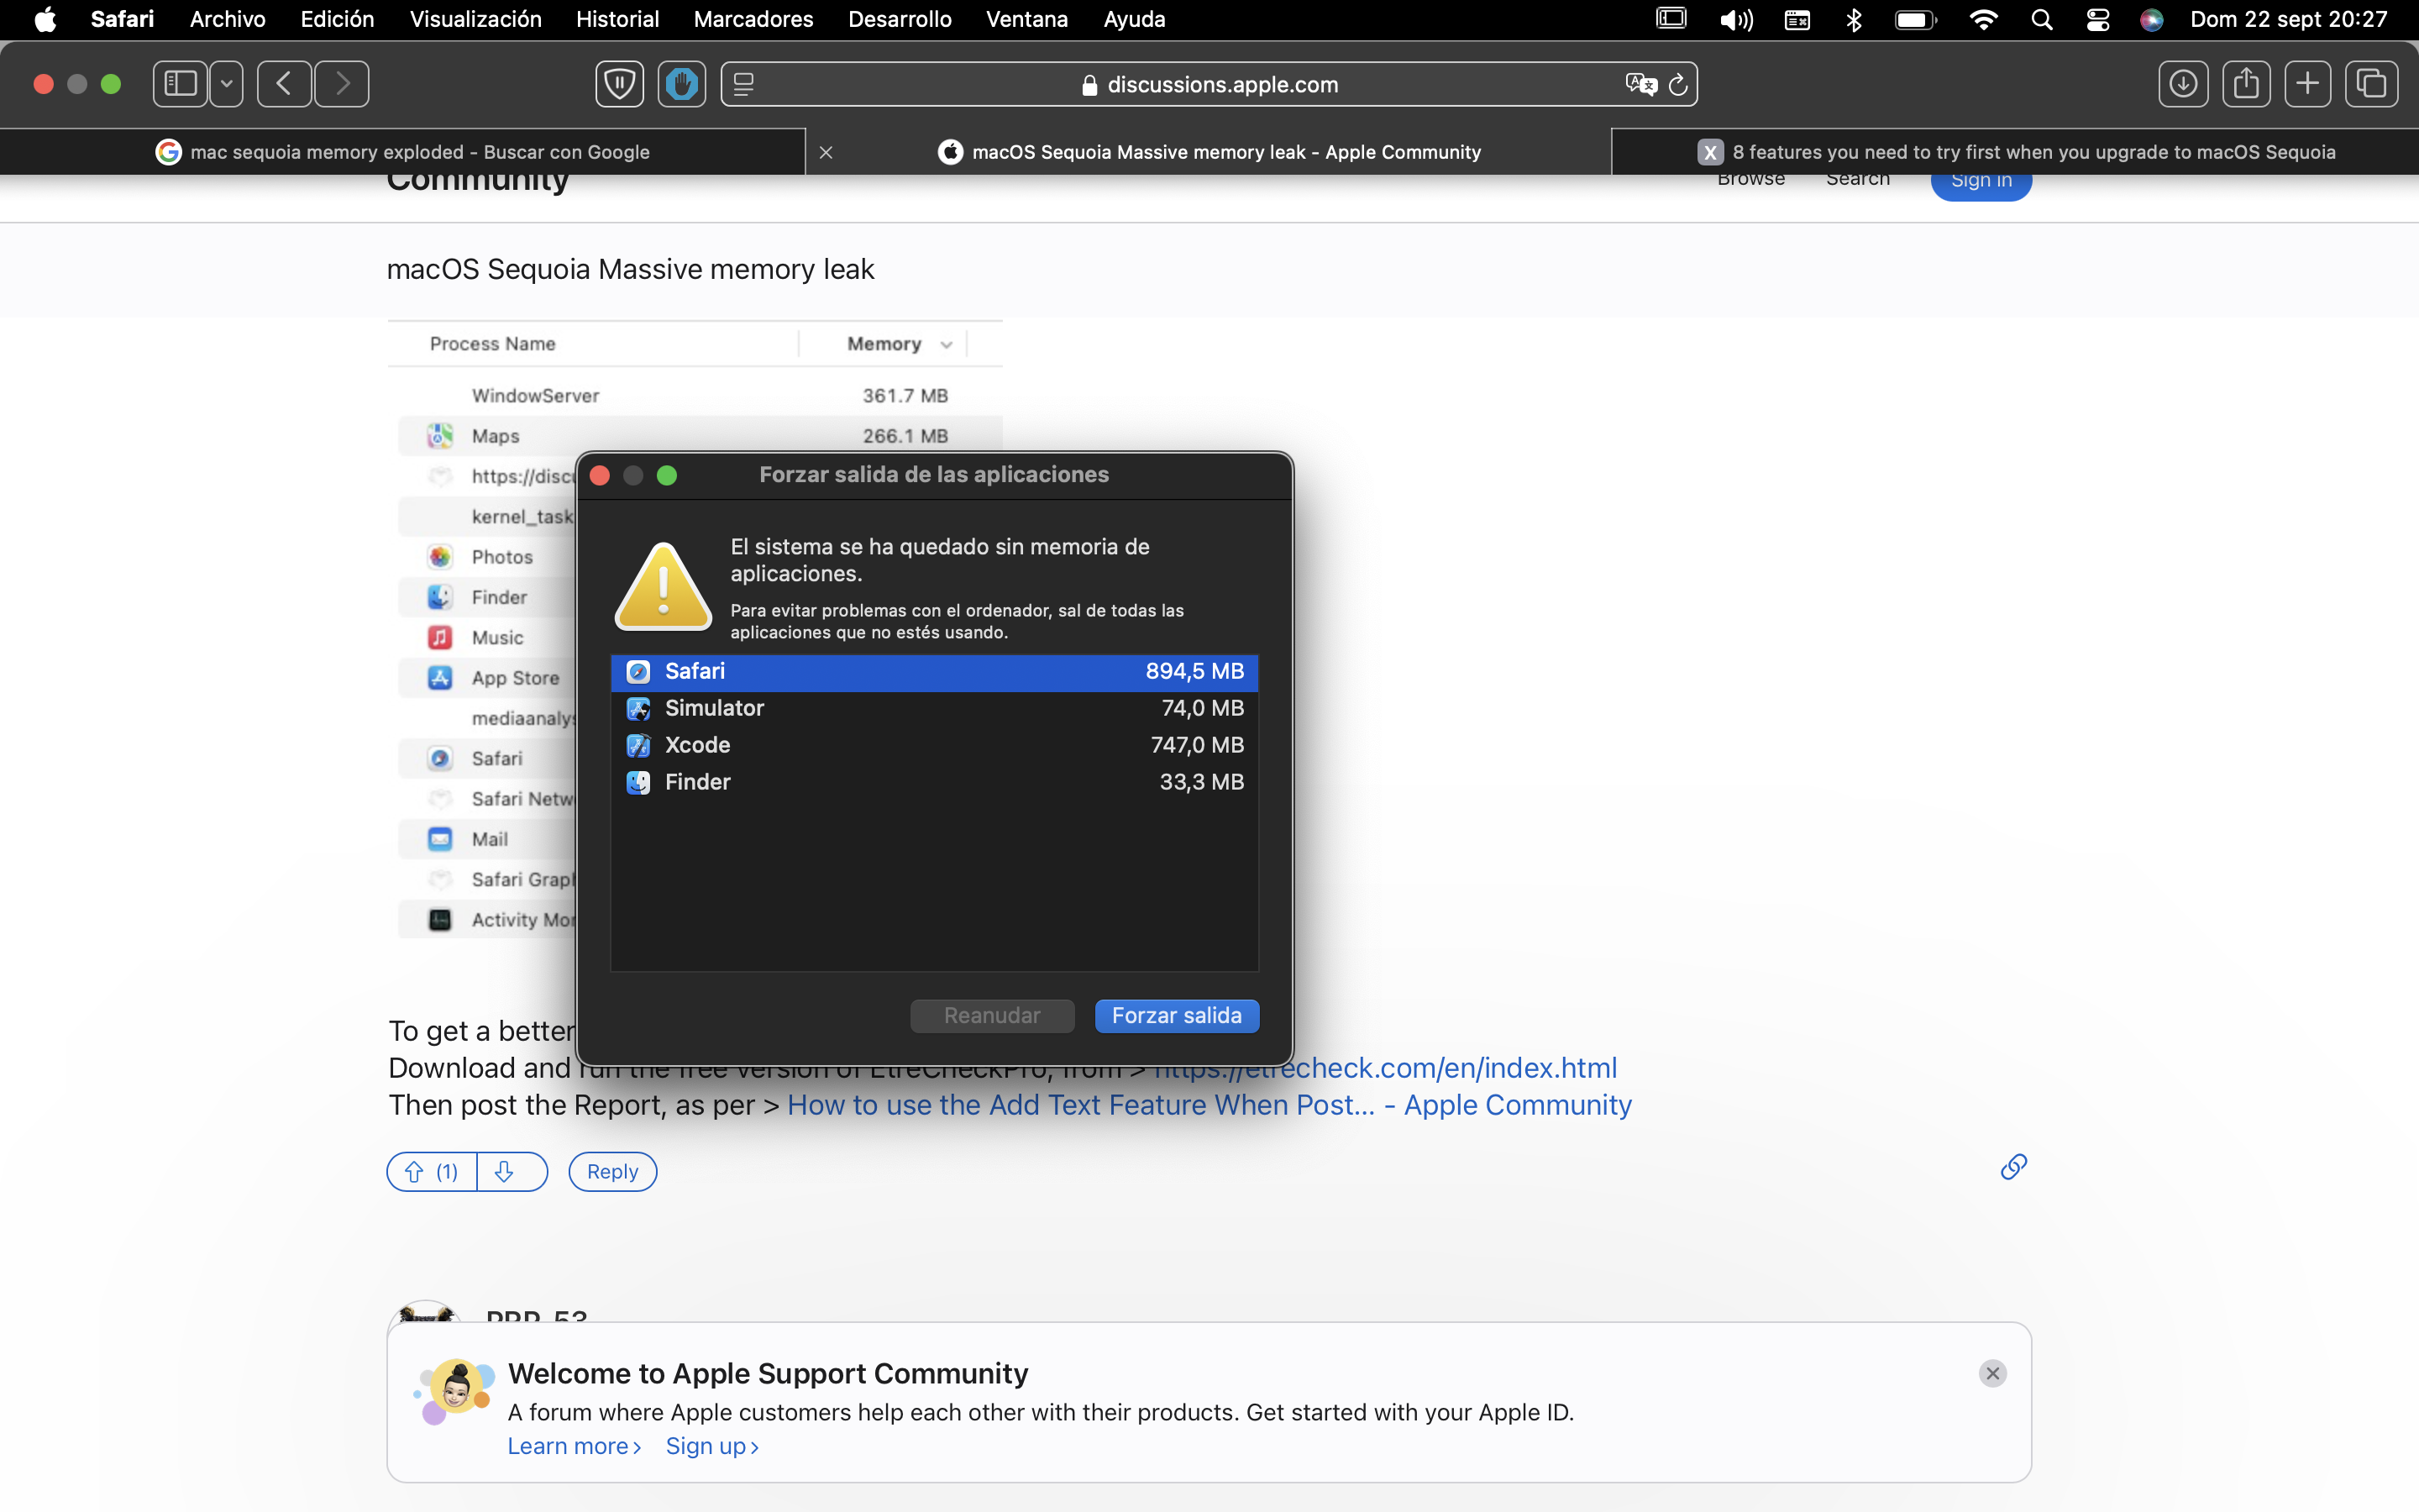This screenshot has height=1512, width=2419.
Task: Open the downloads icon in toolbar
Action: pos(2183,84)
